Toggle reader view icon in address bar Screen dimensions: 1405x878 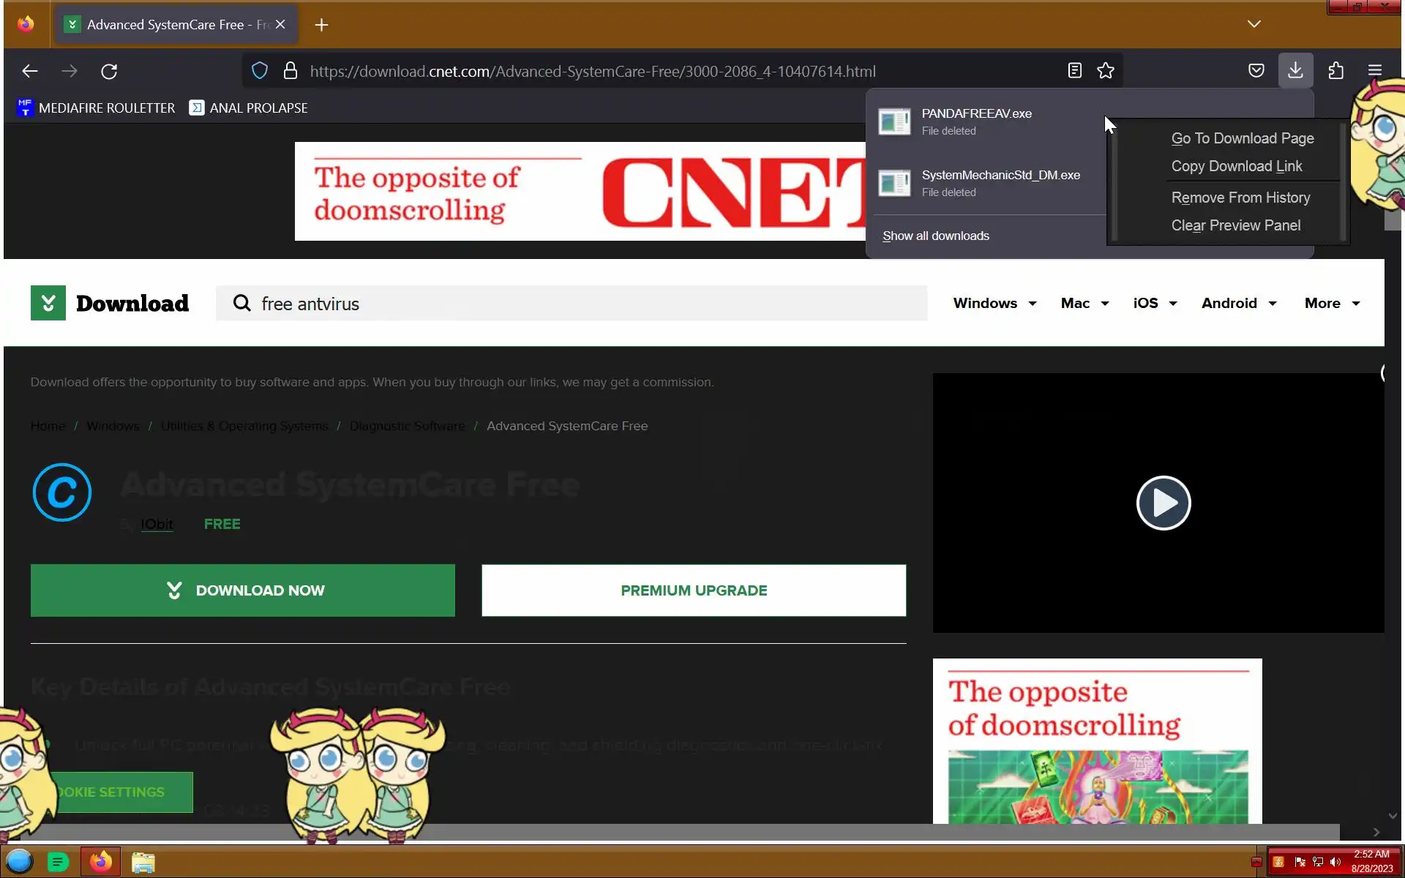pos(1074,71)
